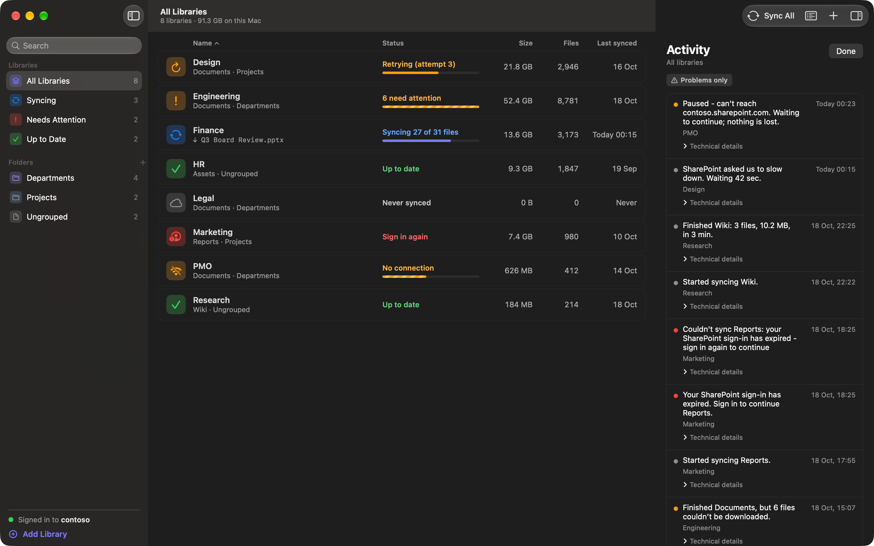Expand Technical details for Started syncing Wiki
Image resolution: width=874 pixels, height=546 pixels.
coord(713,306)
